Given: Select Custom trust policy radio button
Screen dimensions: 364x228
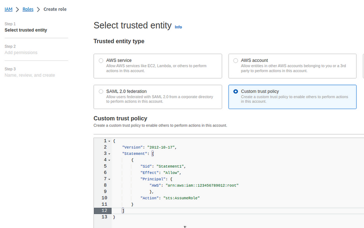Looking at the screenshot, I should [x=236, y=92].
